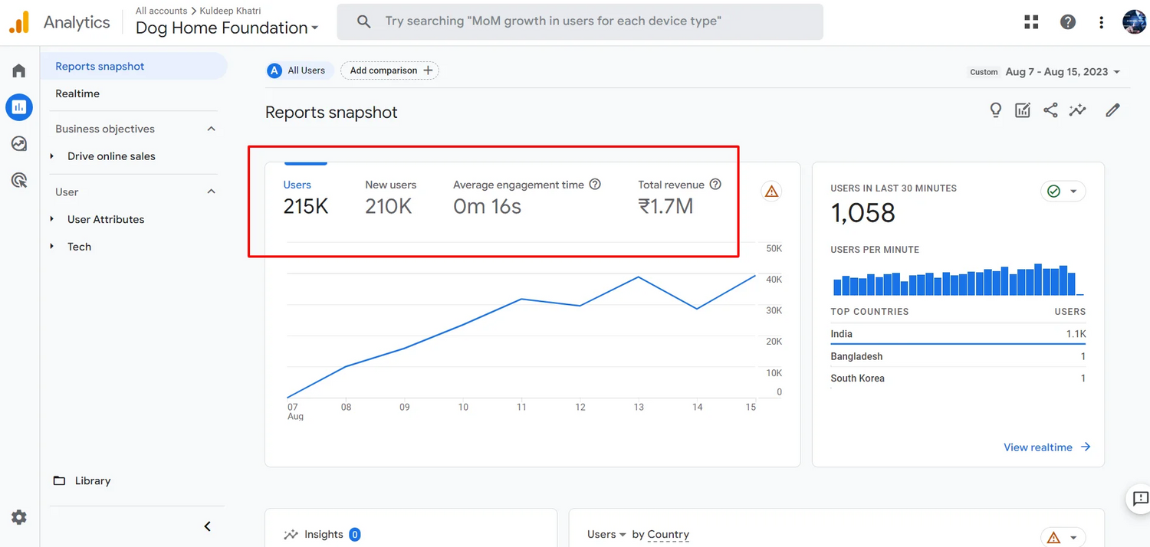The image size is (1150, 547).
Task: Select the India row in top countries
Action: [x=958, y=334]
